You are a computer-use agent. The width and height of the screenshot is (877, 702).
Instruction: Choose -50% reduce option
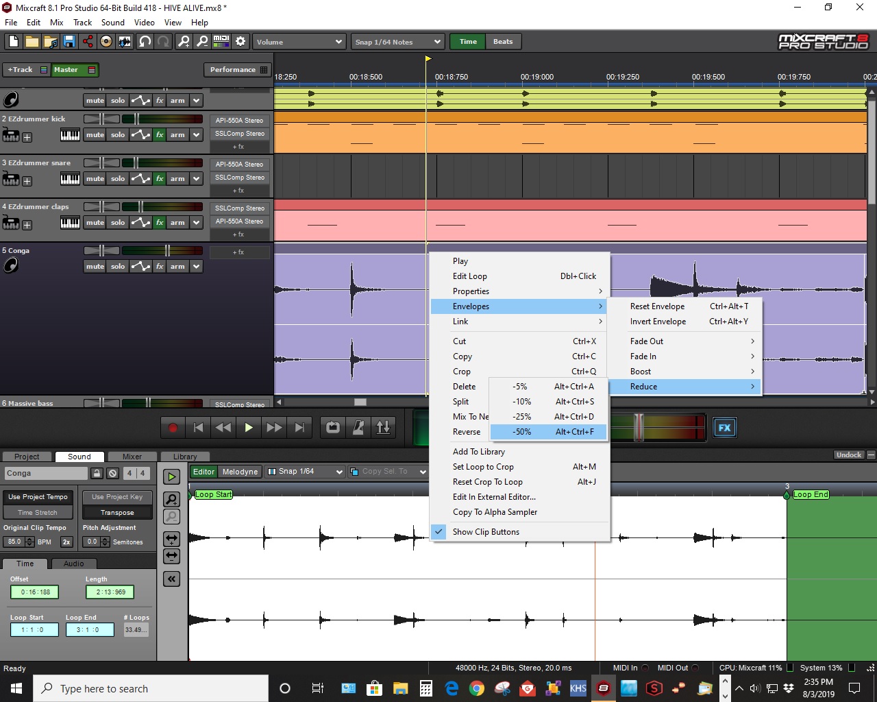tap(548, 432)
